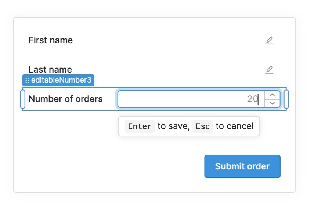Click the First name label
The height and width of the screenshot is (209, 318).
(x=51, y=40)
